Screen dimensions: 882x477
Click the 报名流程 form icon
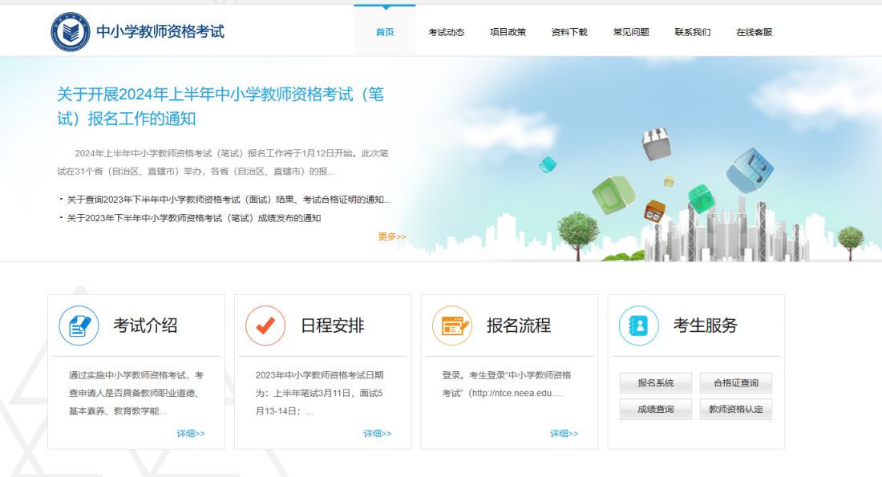click(452, 325)
